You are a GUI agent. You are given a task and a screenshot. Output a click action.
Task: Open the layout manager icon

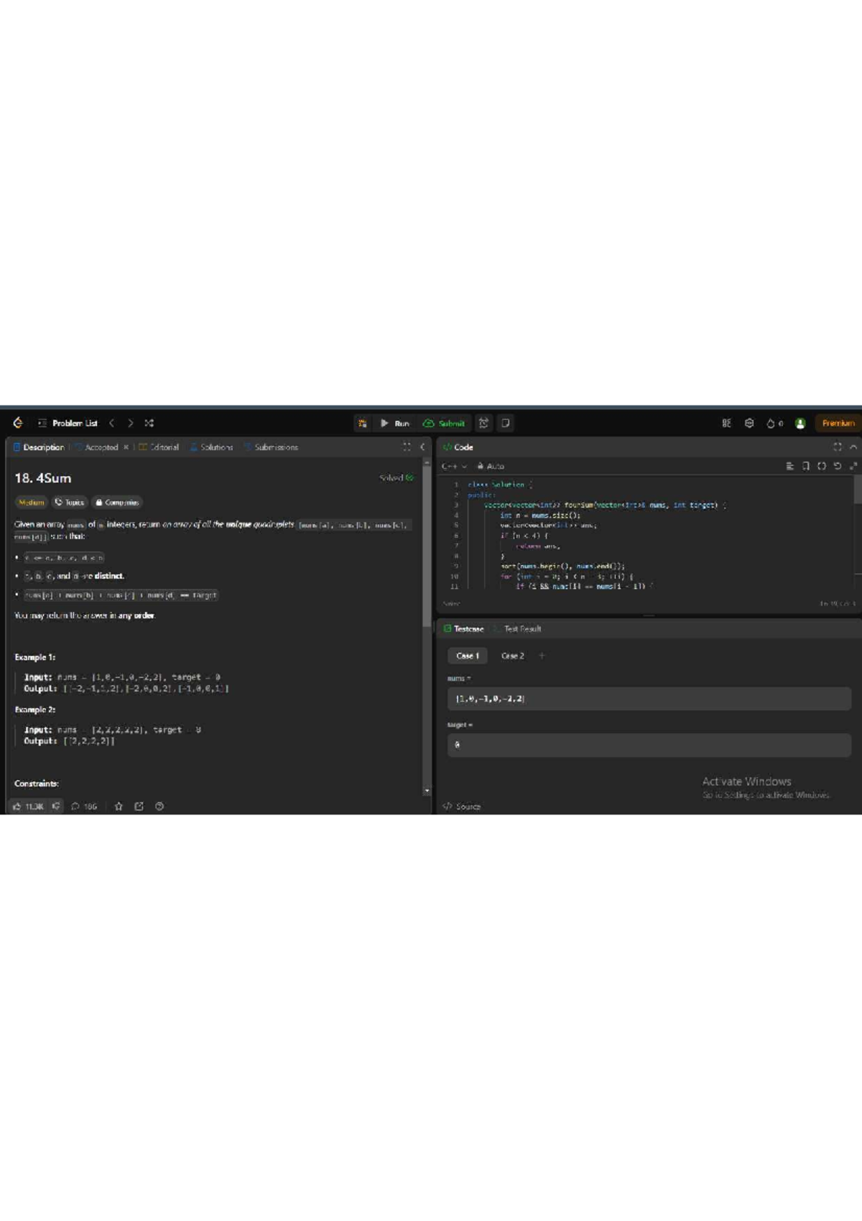(726, 423)
